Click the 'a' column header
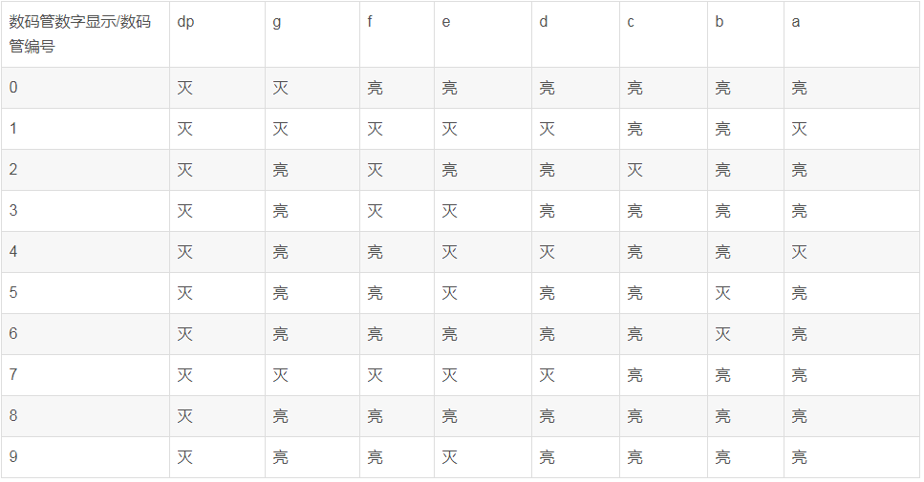 (796, 22)
